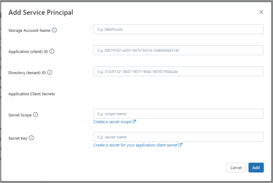Focus the Storage Account Name input field
Image resolution: width=273 pixels, height=183 pixels.
tap(178, 29)
